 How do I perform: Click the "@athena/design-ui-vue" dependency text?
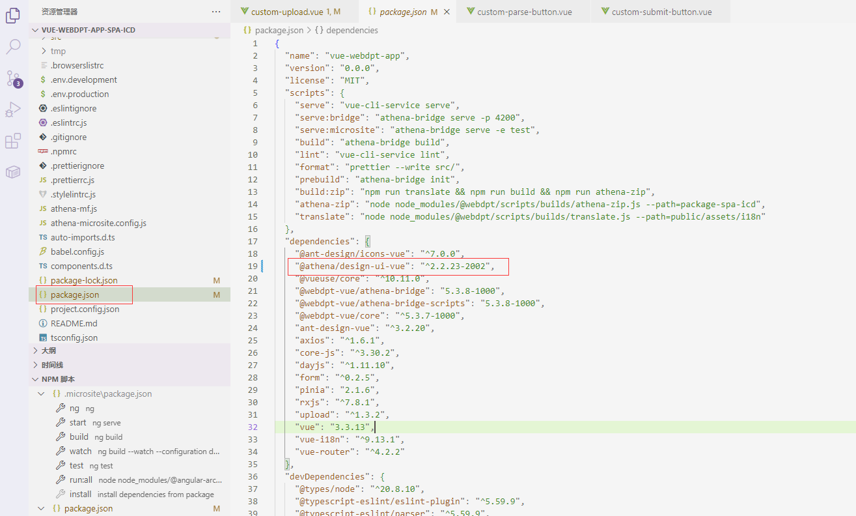[x=353, y=266]
